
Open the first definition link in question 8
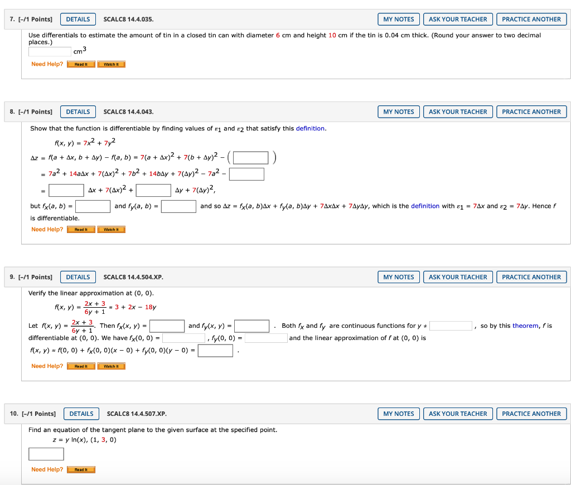(310, 129)
